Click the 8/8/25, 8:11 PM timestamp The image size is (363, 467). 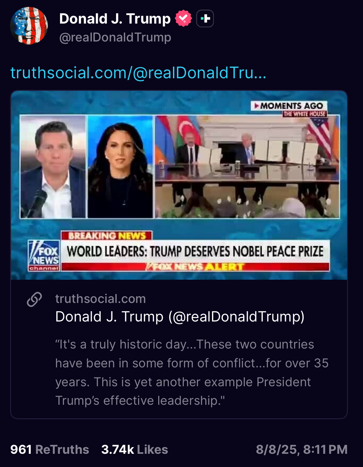click(x=302, y=449)
